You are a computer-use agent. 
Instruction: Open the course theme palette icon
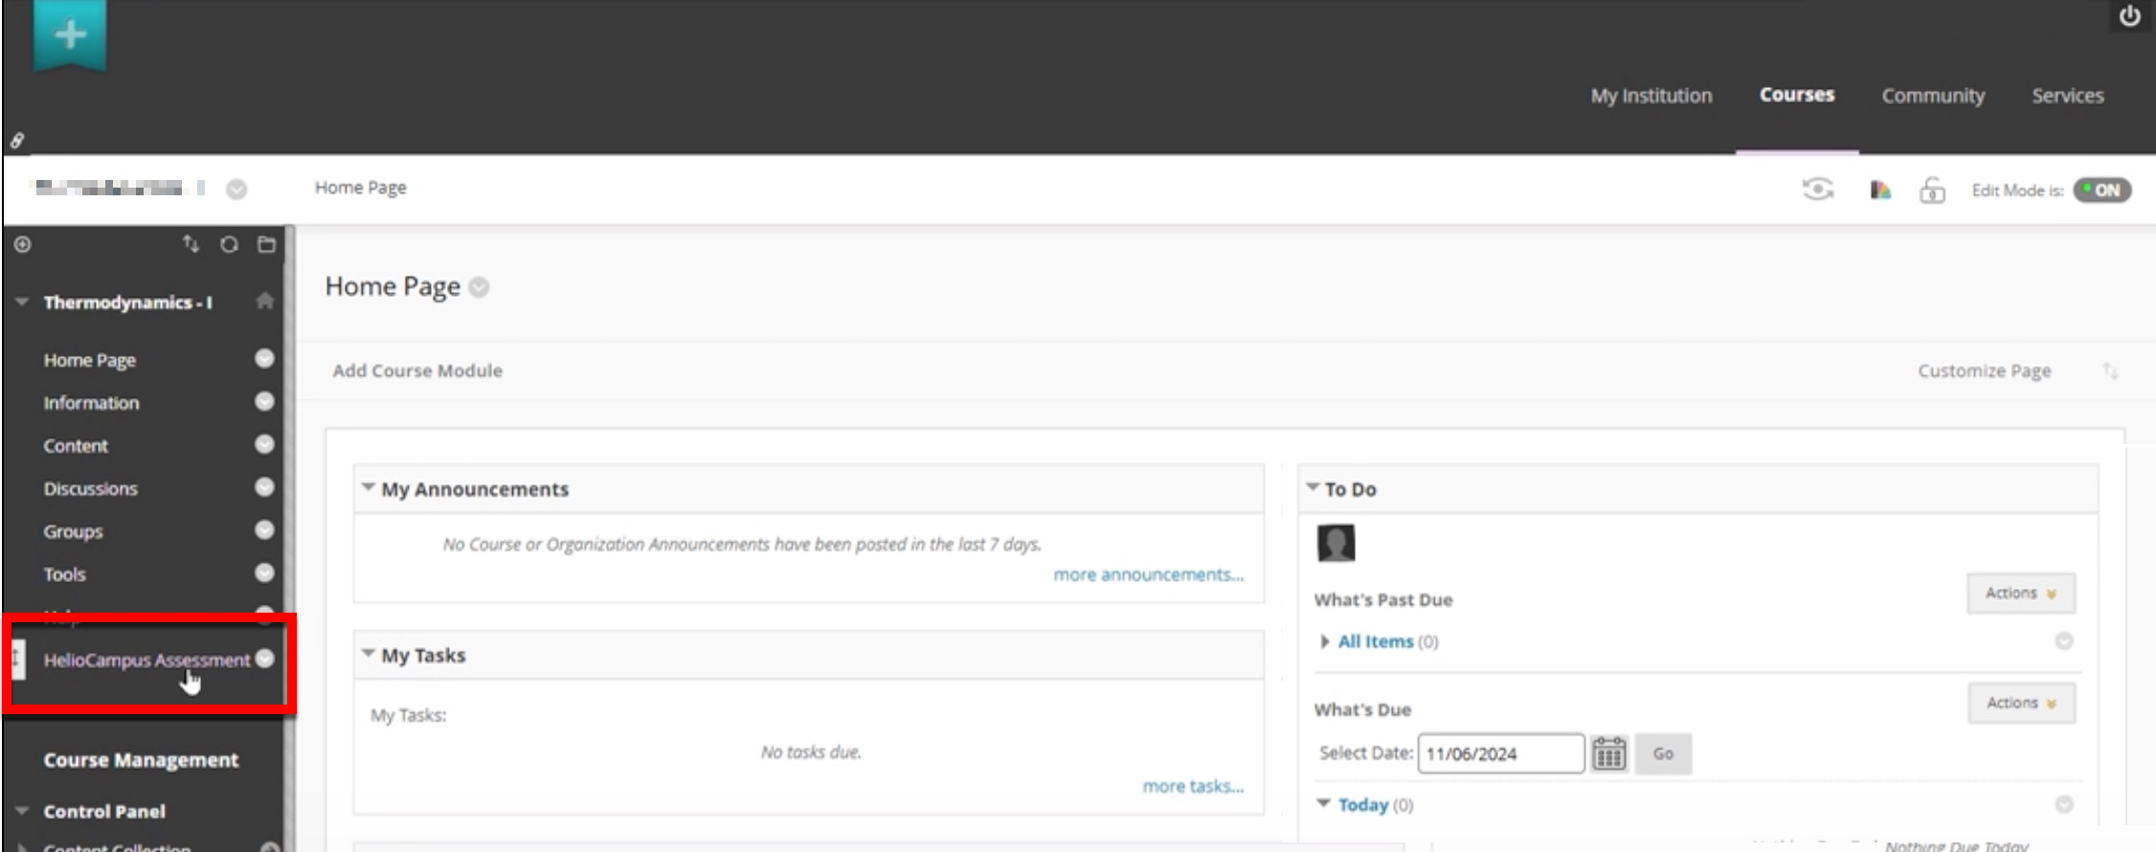coord(1879,190)
